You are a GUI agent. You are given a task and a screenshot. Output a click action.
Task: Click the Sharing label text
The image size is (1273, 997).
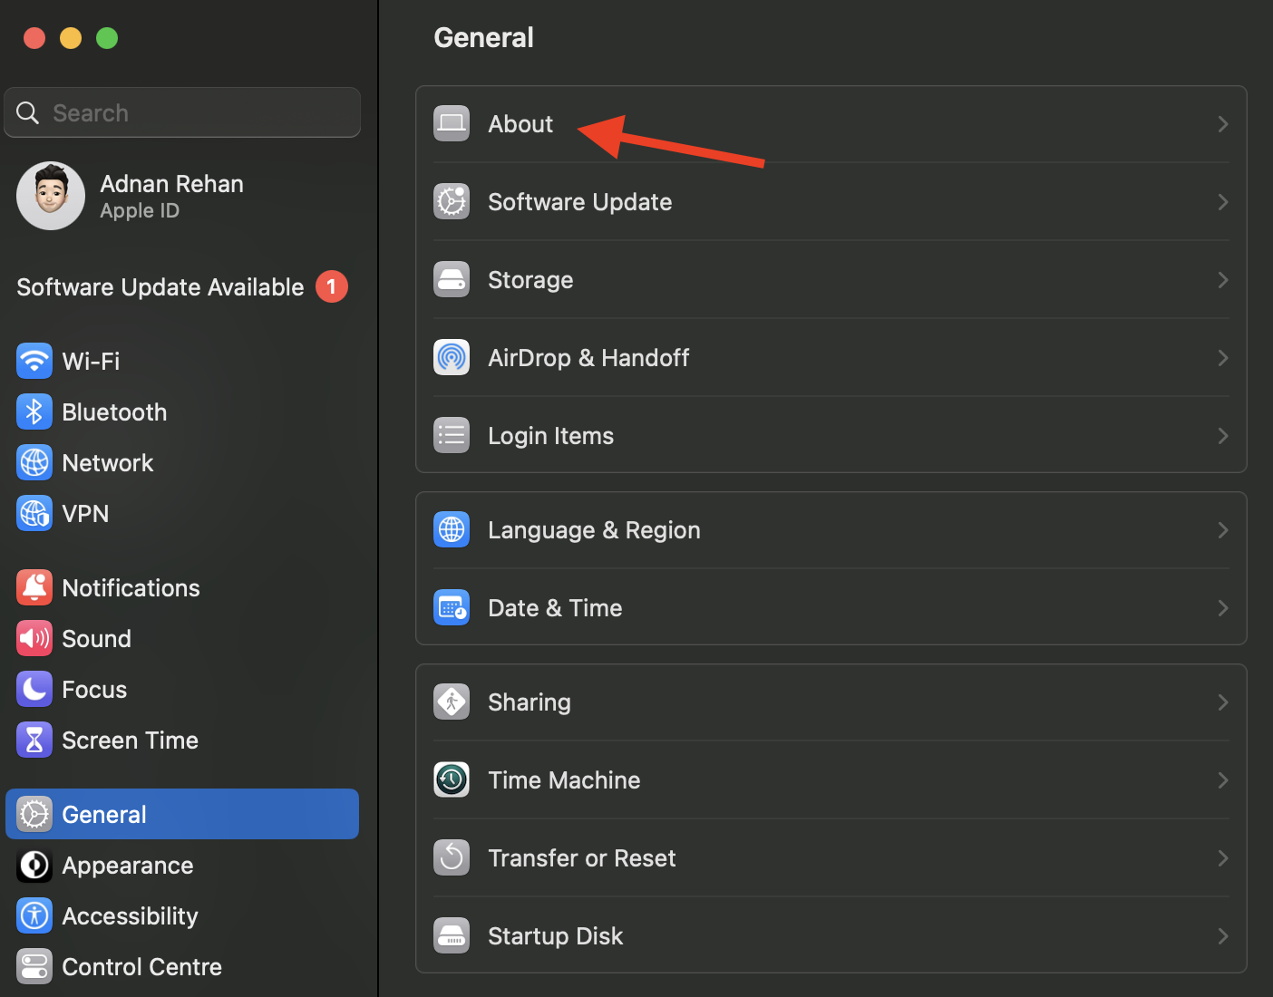pos(530,703)
